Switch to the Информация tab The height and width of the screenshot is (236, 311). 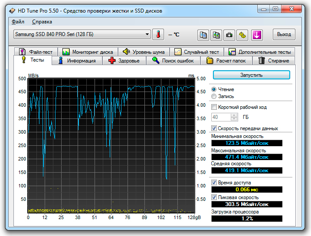pyautogui.click(x=77, y=61)
